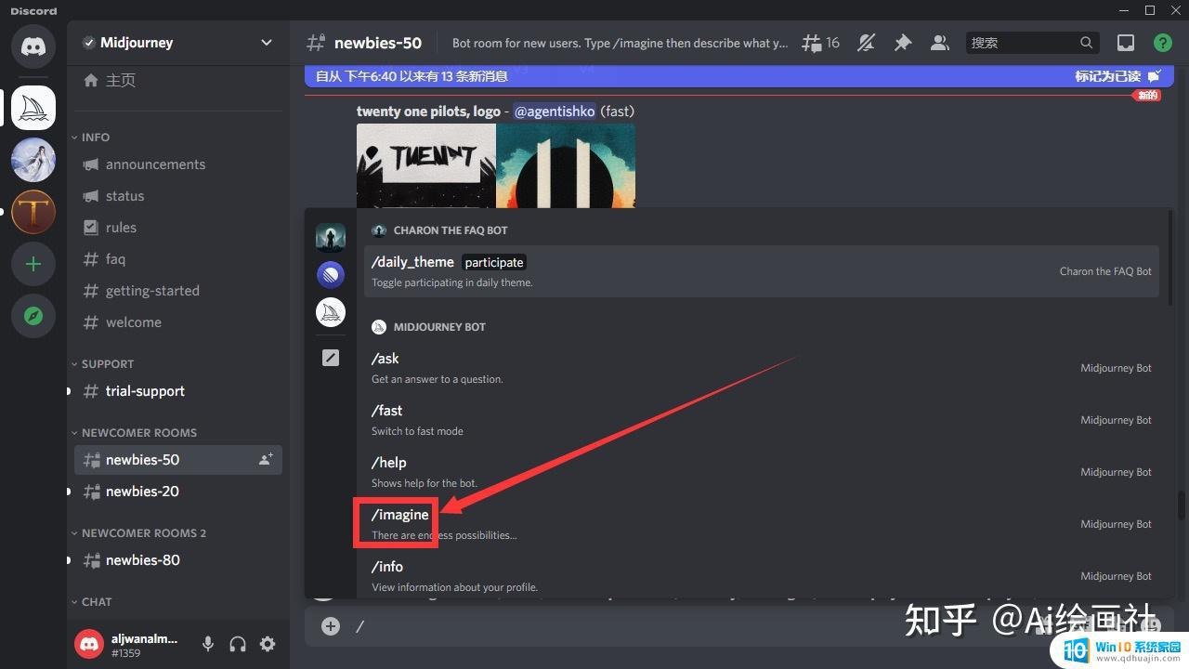
Task: Toggle channel notification mute bell icon
Action: tap(867, 43)
